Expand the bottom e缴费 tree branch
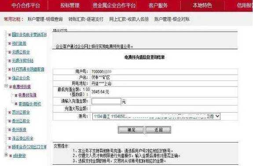The width and height of the screenshot is (253, 166). pyautogui.click(x=6, y=155)
